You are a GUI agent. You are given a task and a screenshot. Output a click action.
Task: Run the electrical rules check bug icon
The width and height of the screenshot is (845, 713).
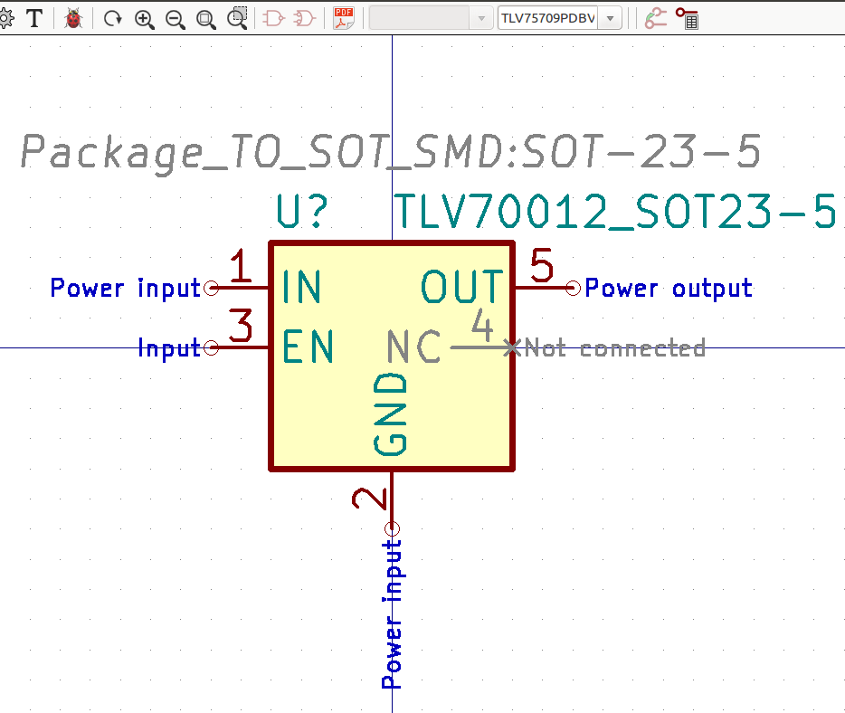(x=73, y=18)
